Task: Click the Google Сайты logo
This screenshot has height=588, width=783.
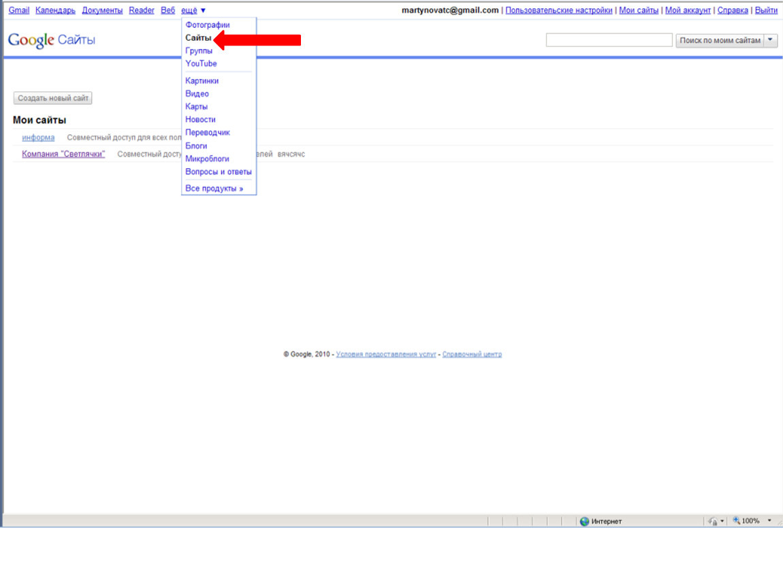Action: tap(52, 40)
